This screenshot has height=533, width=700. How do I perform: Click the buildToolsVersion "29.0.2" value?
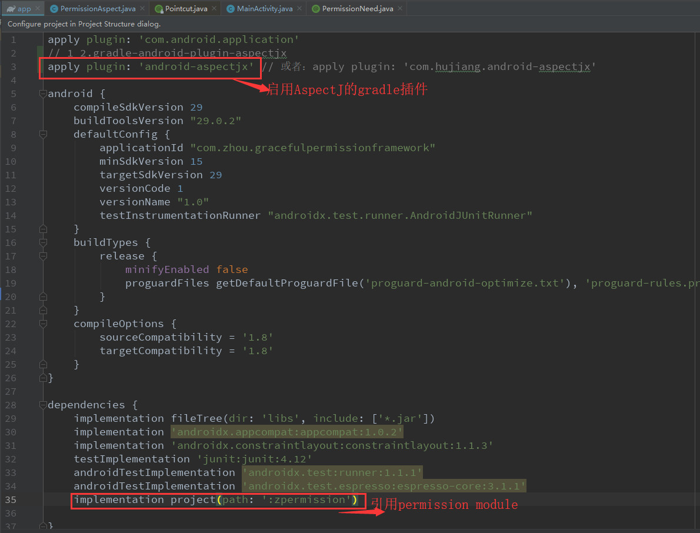(216, 121)
